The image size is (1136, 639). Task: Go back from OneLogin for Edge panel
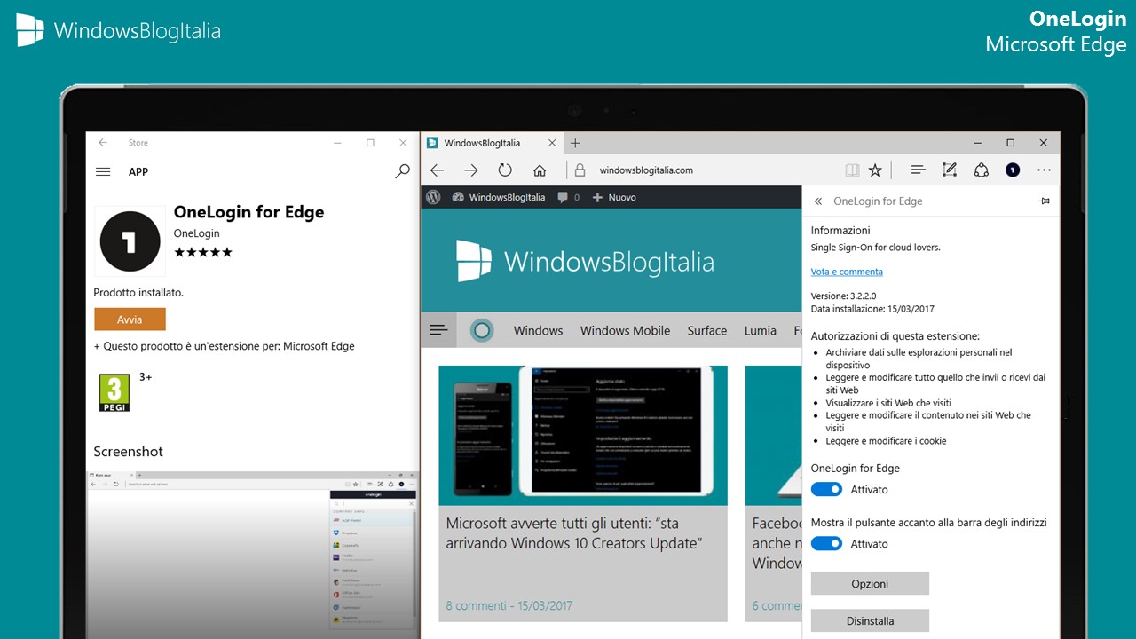[818, 201]
